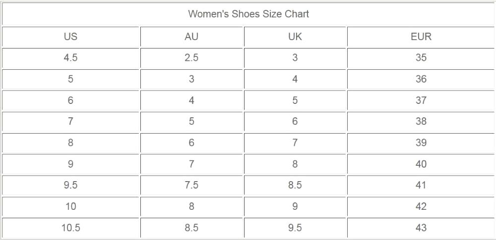Select the US size 10 cell
Viewport: 496px width, 240px height.
(x=70, y=207)
